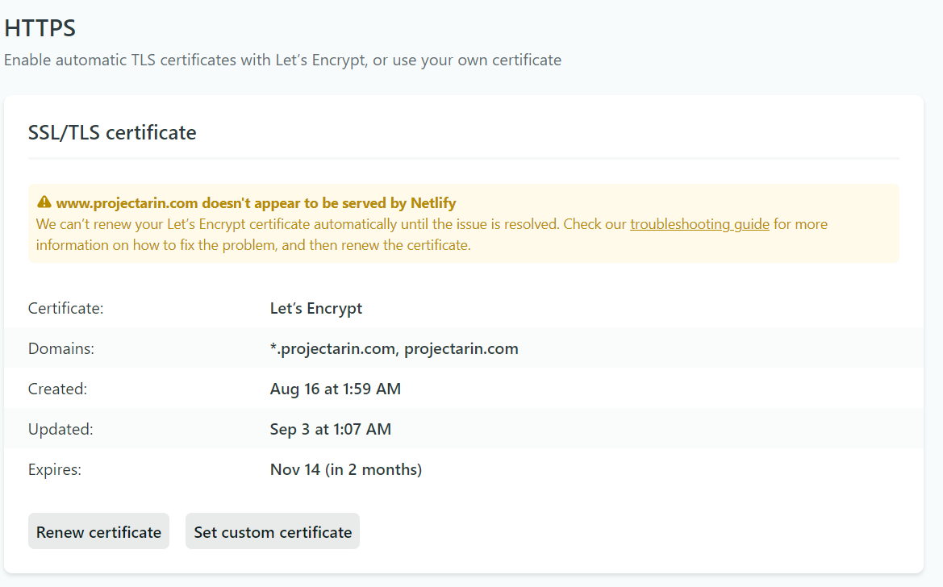Click the Let's Encrypt subtitle description text
Screen dimensions: 943x587
tap(282, 60)
